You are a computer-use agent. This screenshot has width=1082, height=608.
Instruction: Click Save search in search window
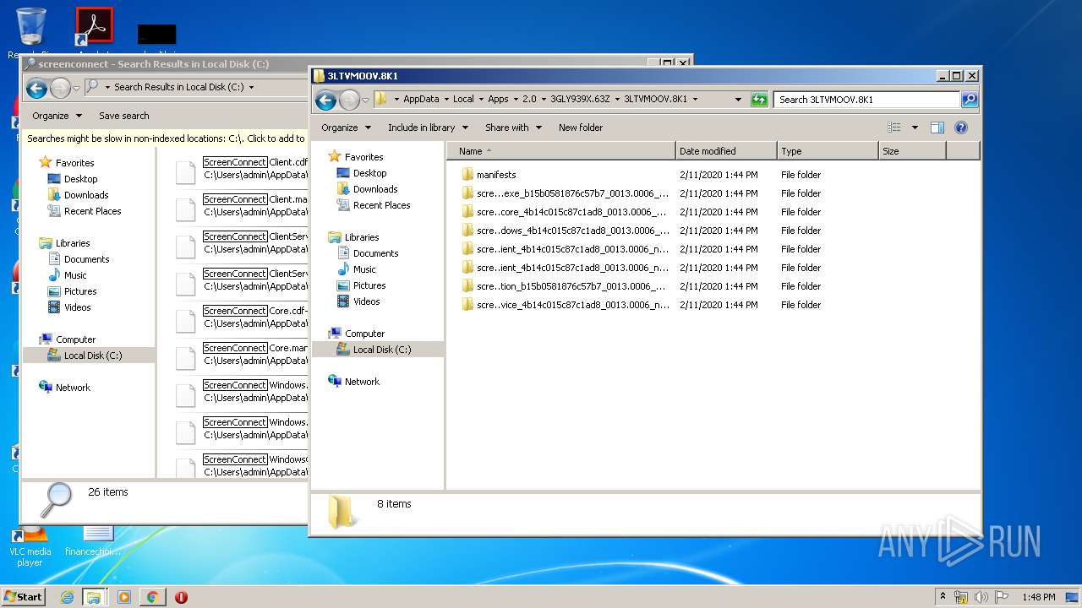tap(123, 116)
